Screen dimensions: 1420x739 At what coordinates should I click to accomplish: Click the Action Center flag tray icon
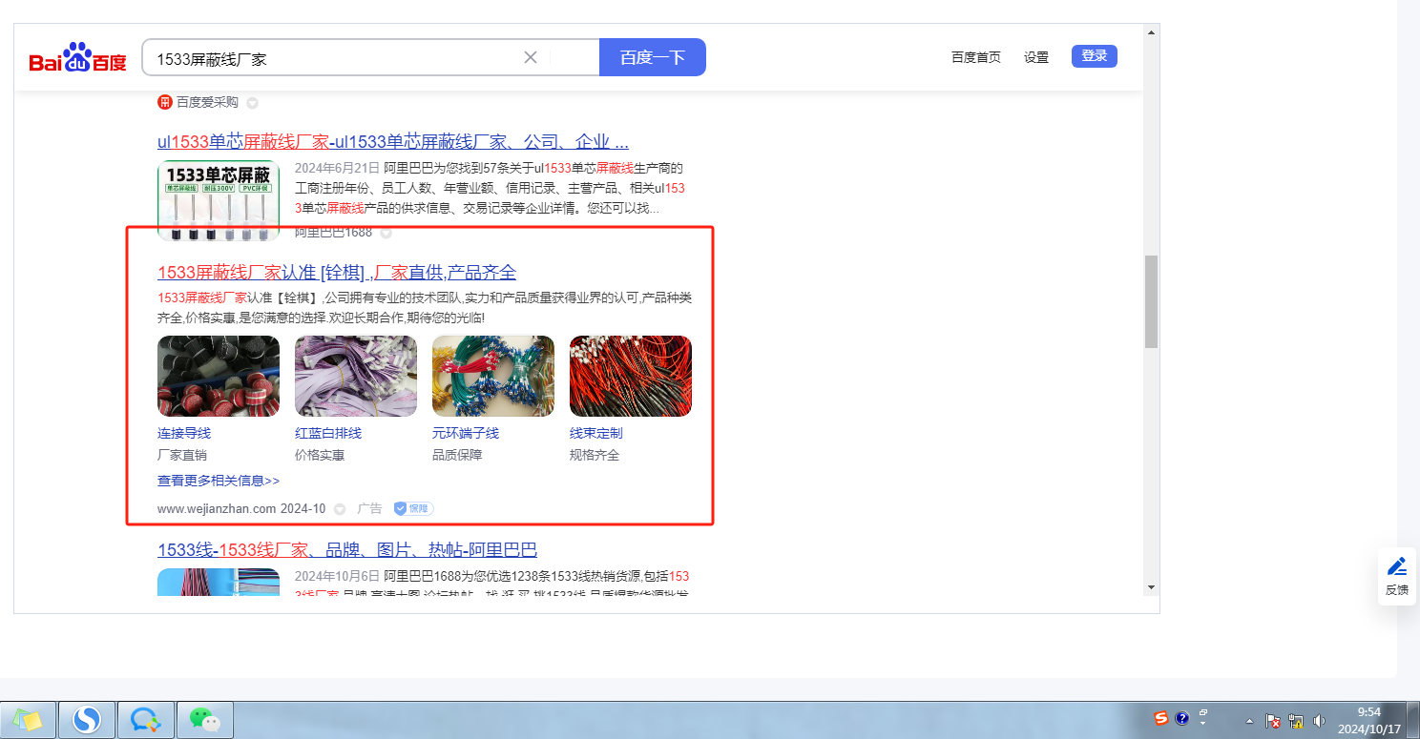(x=1272, y=722)
